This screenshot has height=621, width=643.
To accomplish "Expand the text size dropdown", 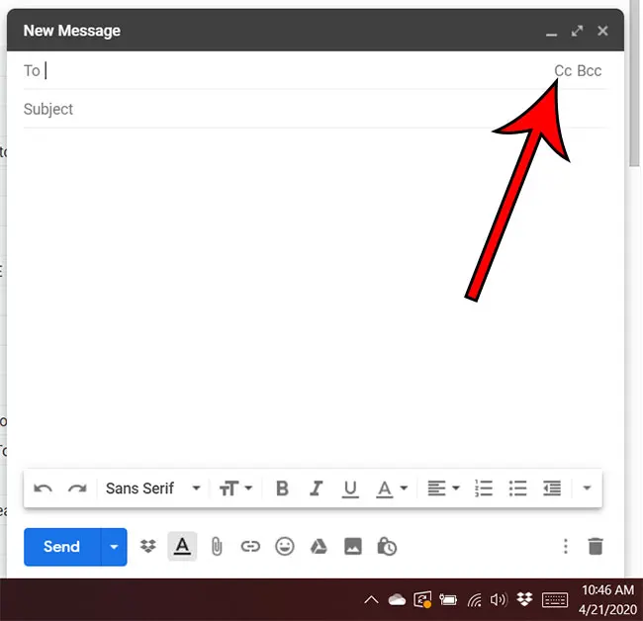I will click(x=235, y=488).
